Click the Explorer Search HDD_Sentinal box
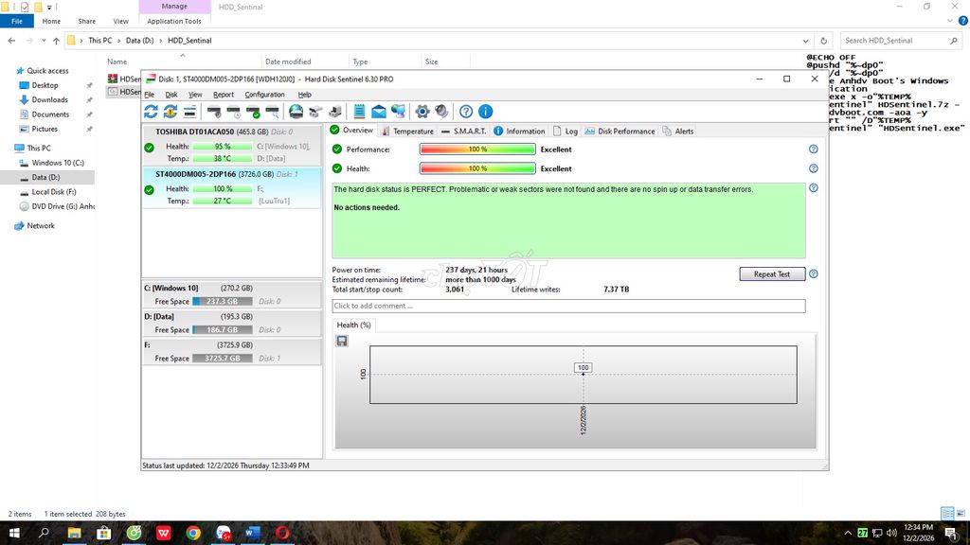The height and width of the screenshot is (545, 970). (x=900, y=41)
